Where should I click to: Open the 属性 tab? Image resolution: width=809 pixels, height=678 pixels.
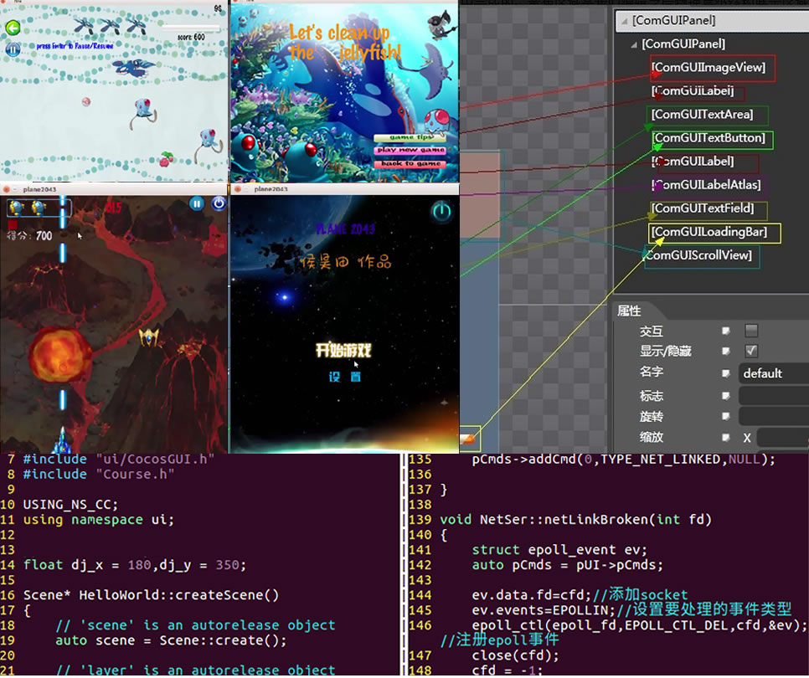pos(630,311)
